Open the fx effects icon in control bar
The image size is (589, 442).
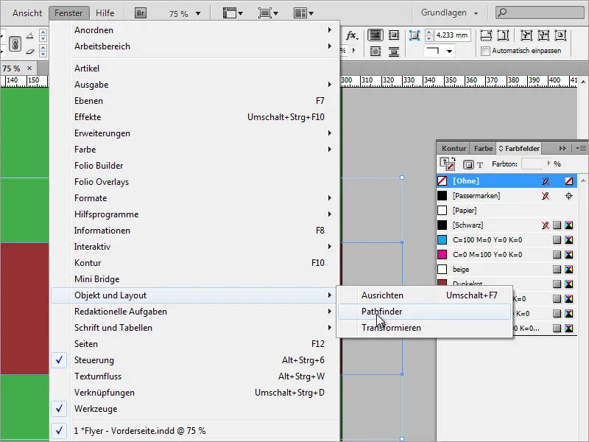pyautogui.click(x=352, y=35)
